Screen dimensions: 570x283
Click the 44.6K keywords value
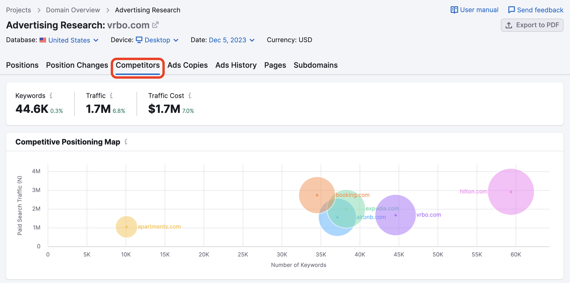(x=32, y=109)
